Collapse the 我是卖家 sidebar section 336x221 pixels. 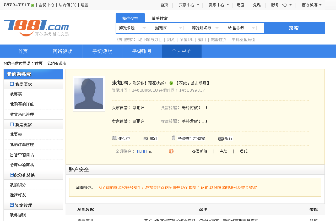click(x=12, y=124)
